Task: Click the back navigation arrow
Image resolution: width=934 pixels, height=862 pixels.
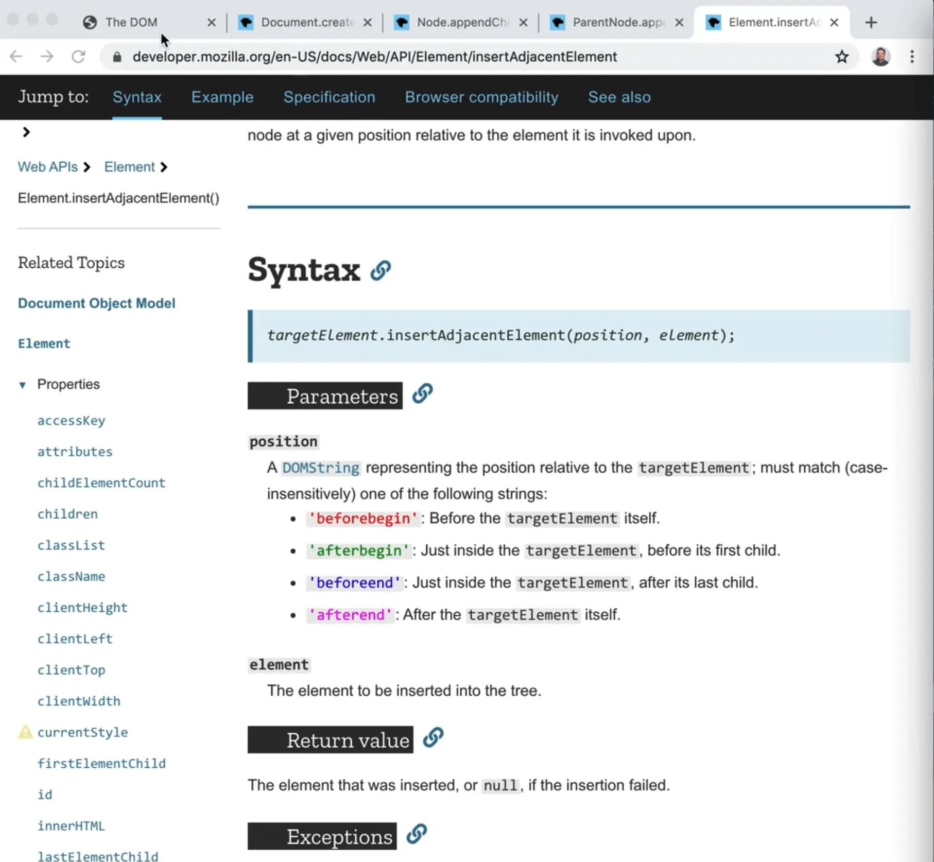Action: pyautogui.click(x=16, y=57)
